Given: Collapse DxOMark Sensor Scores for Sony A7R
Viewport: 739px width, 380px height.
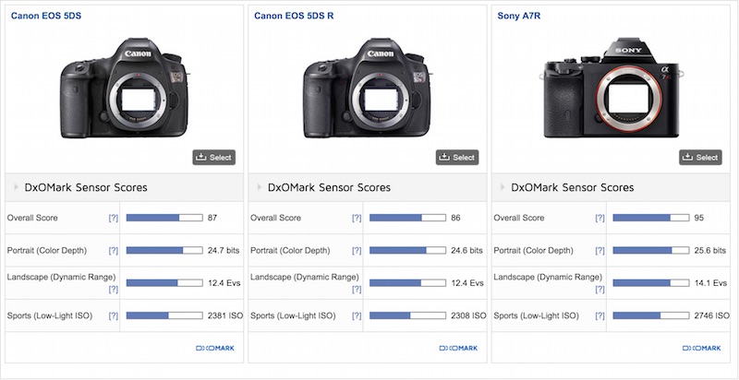Looking at the screenshot, I should pos(611,187).
